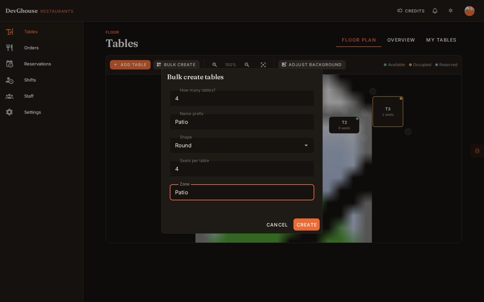Click the 100% zoom level text
This screenshot has width=484, height=302.
231,65
